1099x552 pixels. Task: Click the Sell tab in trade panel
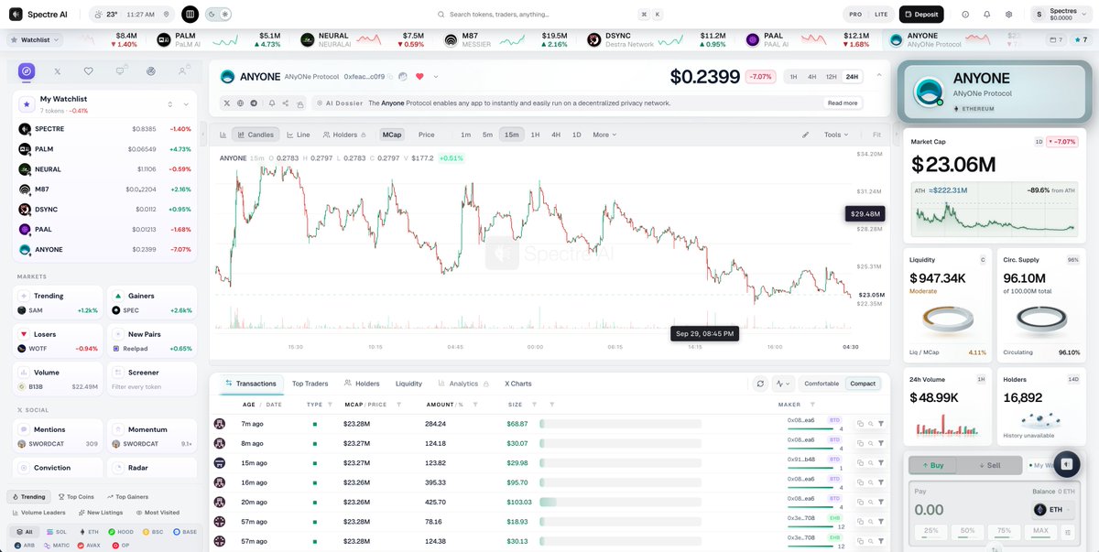click(x=989, y=465)
